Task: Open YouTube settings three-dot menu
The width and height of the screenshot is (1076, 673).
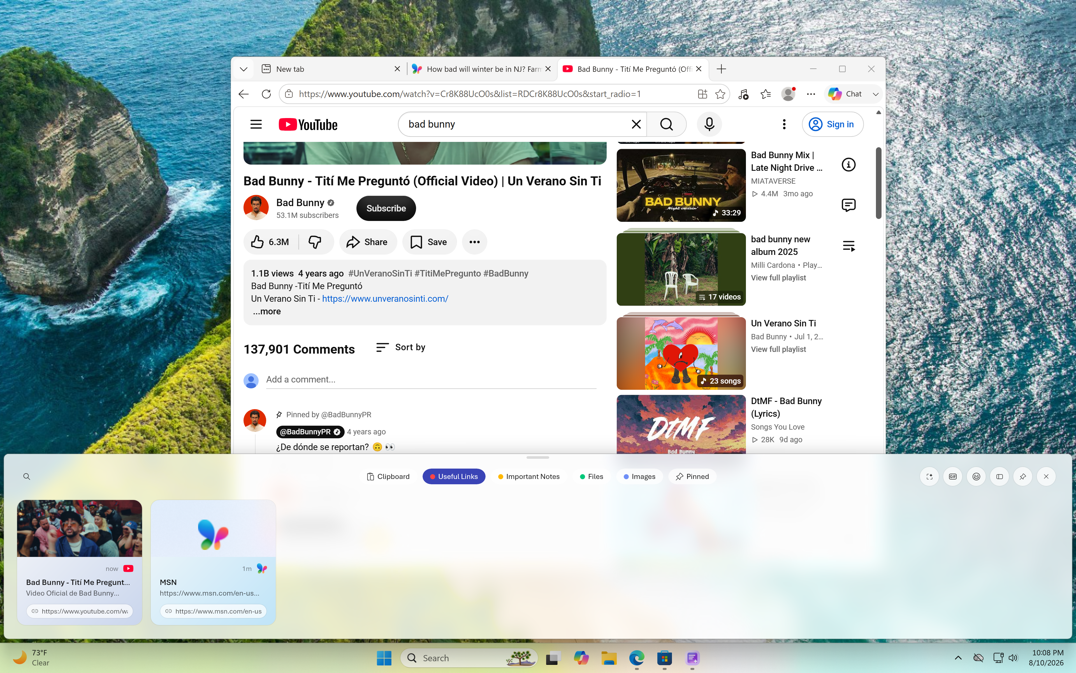Action: [x=784, y=124]
